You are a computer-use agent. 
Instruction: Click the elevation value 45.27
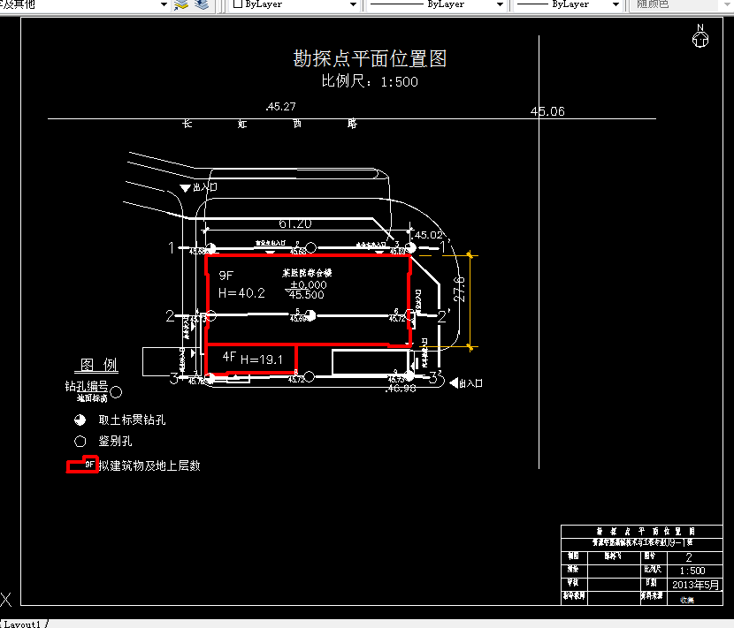tap(281, 107)
